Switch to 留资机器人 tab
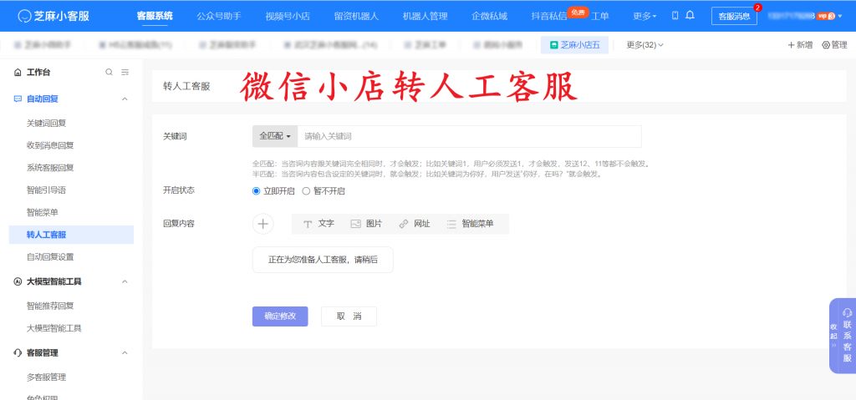This screenshot has width=856, height=400. [x=356, y=16]
